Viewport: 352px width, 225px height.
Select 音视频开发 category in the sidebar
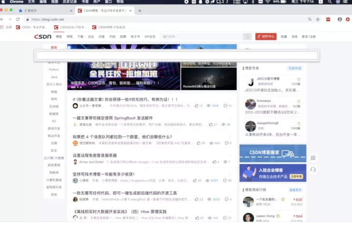tap(54, 187)
